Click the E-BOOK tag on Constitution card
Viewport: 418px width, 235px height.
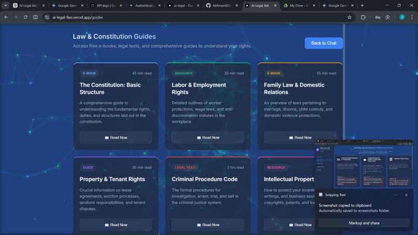click(89, 73)
